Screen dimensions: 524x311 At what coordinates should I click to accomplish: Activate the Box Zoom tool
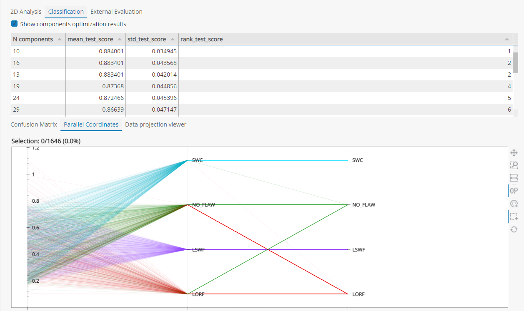514,165
